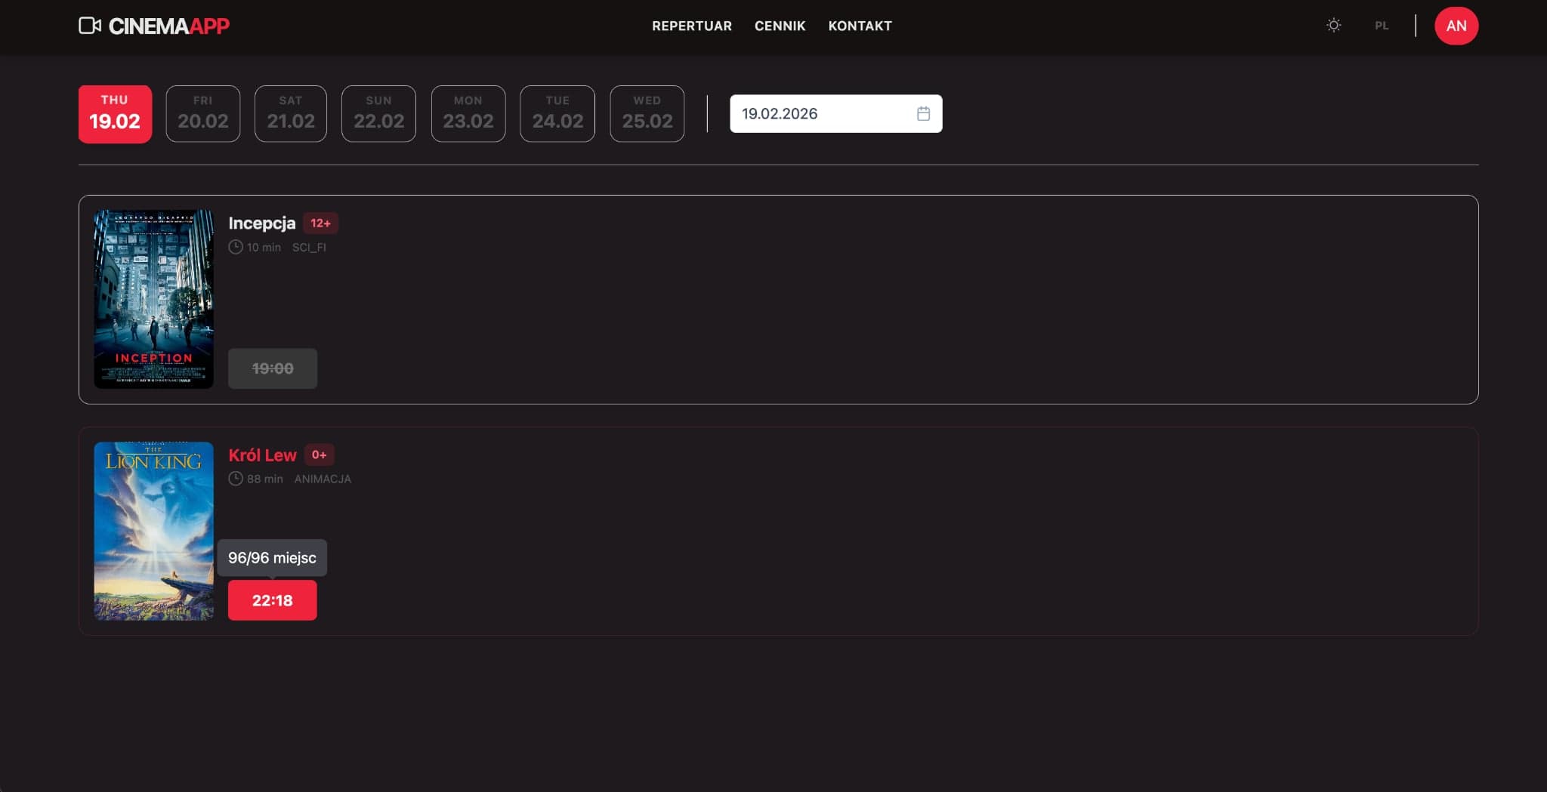Select WED 25.02 from the day selector
Image resolution: width=1547 pixels, height=792 pixels.
647,113
